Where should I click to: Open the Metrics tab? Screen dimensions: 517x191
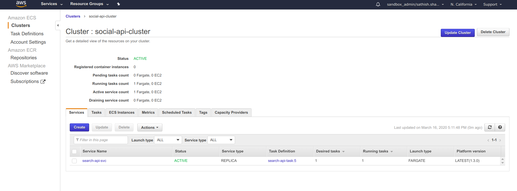(148, 113)
